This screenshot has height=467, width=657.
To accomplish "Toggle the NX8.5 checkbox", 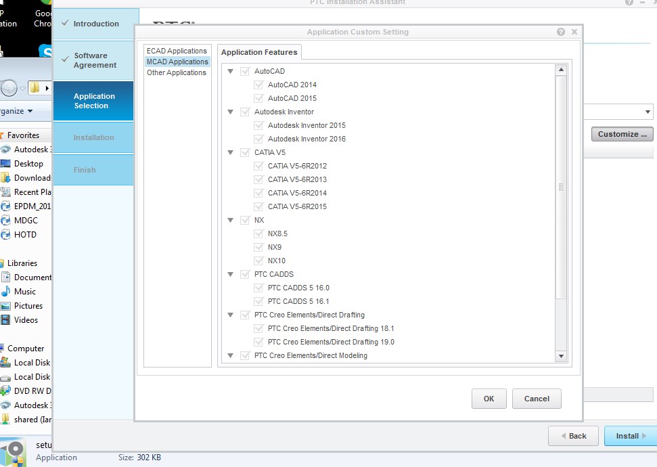I will pos(258,234).
